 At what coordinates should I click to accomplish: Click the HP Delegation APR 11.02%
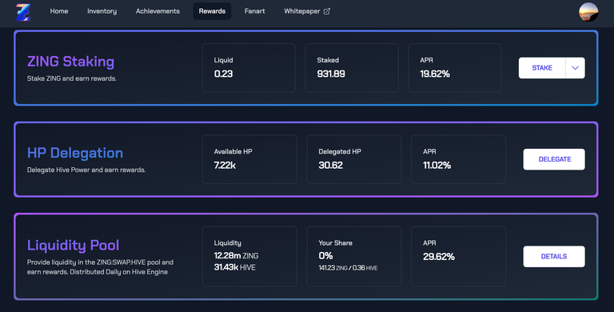tap(437, 166)
